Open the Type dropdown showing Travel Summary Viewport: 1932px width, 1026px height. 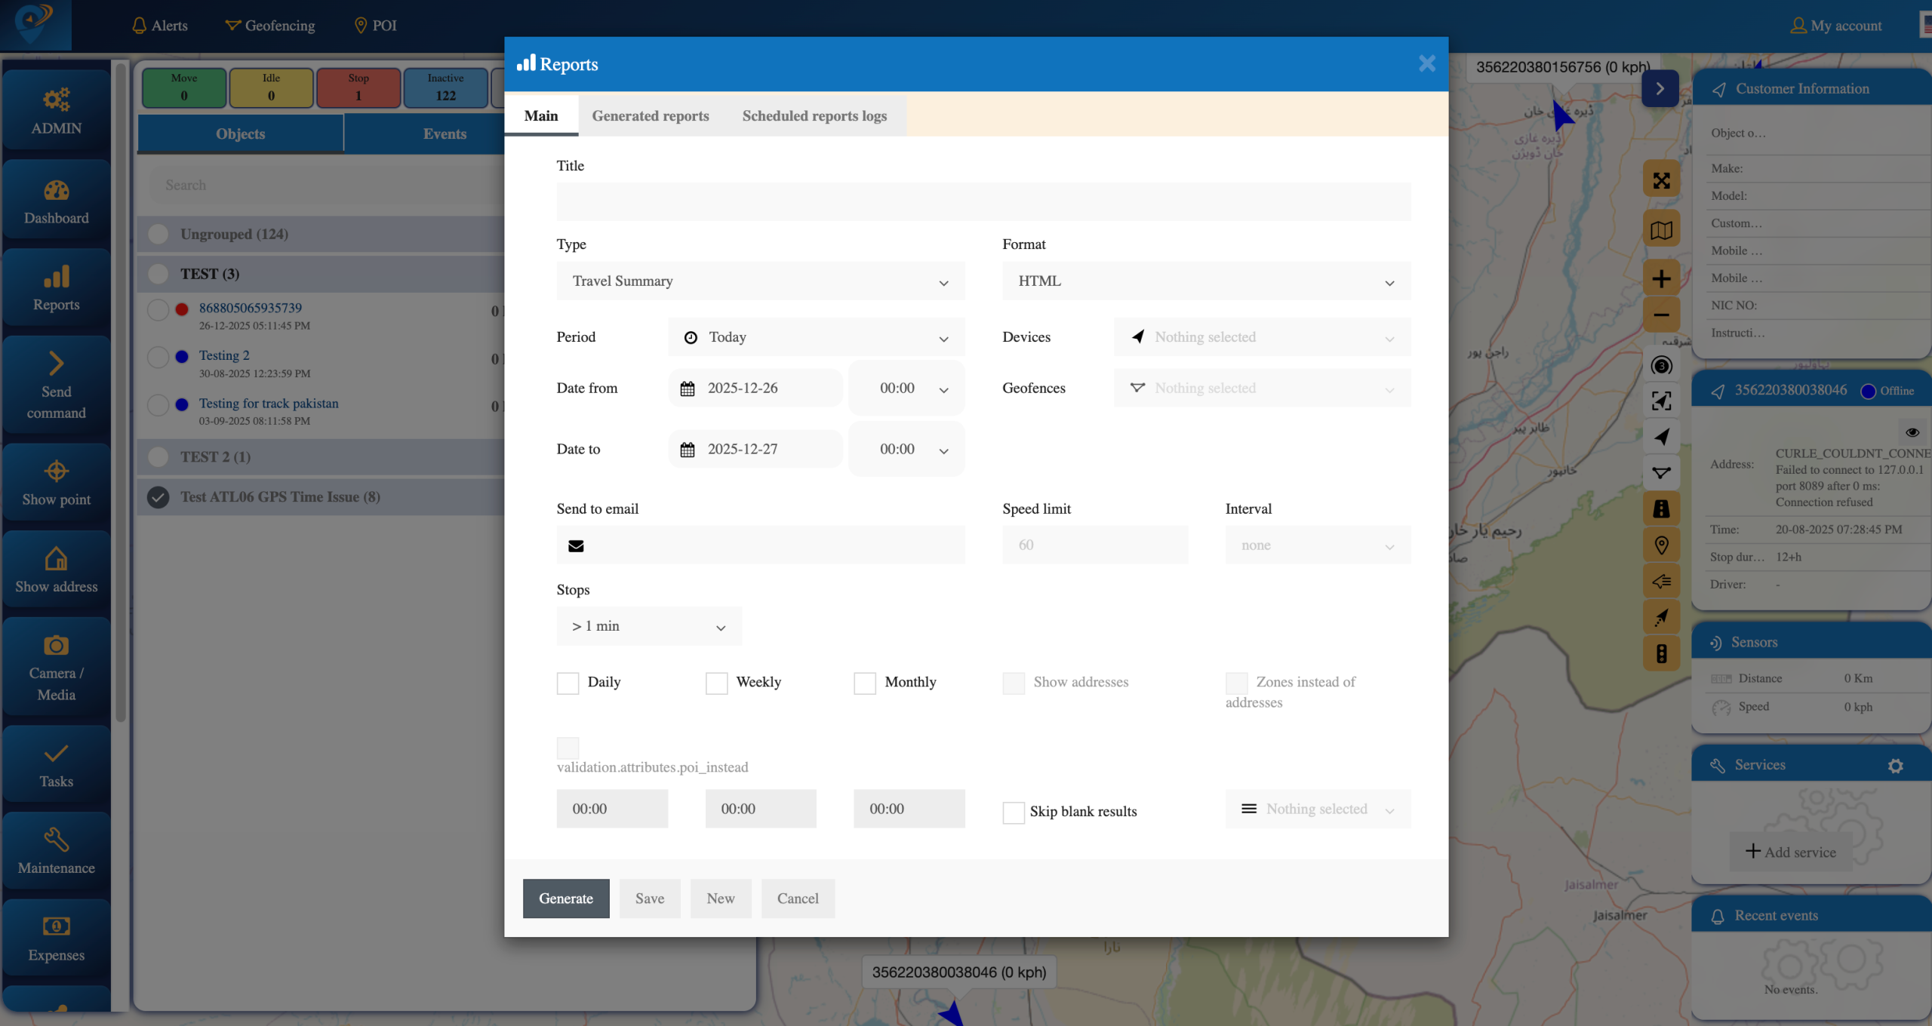click(x=760, y=281)
